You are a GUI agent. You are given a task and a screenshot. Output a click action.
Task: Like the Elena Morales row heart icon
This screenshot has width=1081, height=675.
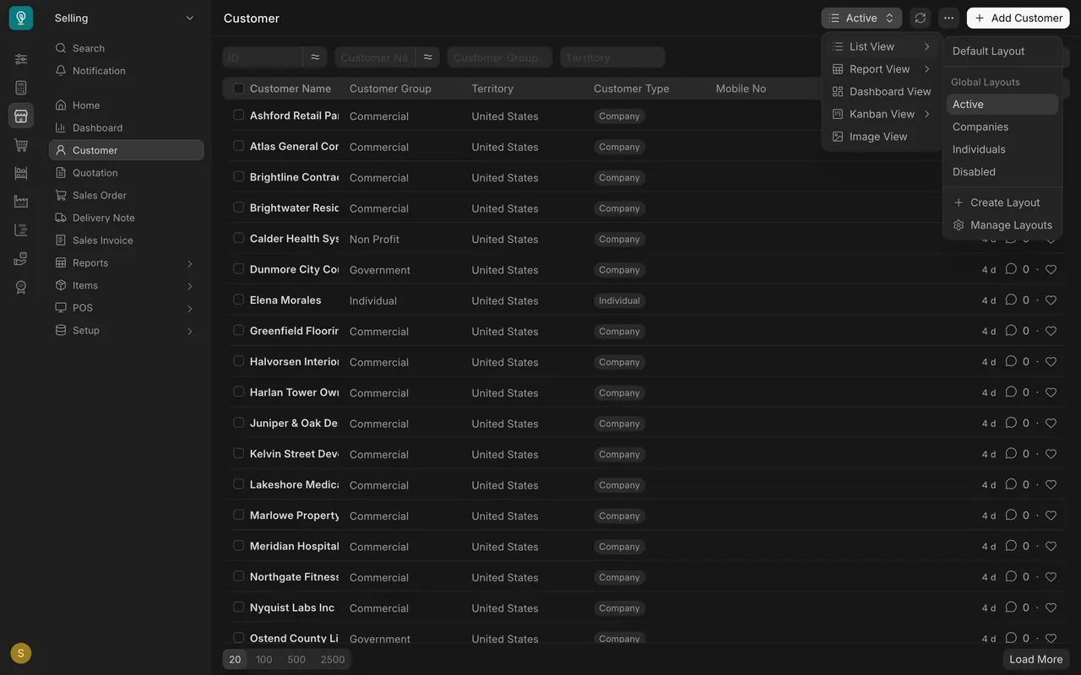click(1051, 300)
